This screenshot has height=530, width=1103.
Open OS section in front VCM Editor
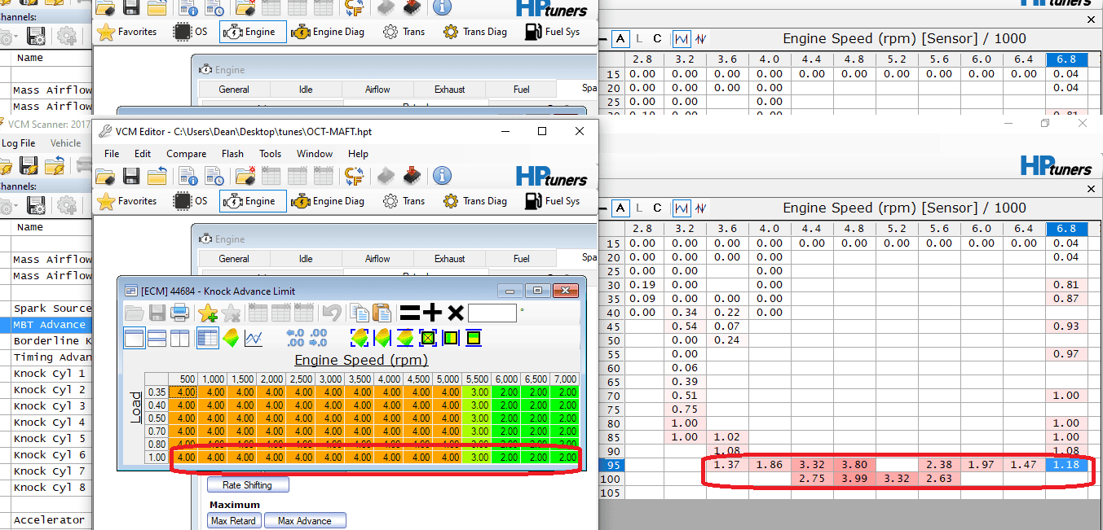coord(192,201)
